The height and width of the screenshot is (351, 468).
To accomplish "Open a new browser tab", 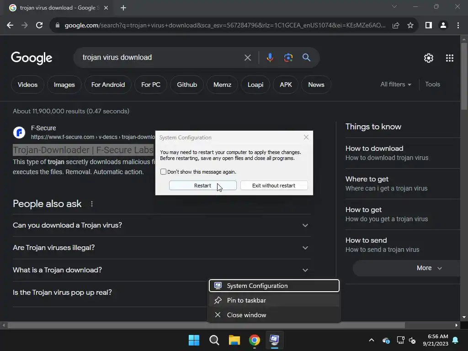I will (123, 8).
